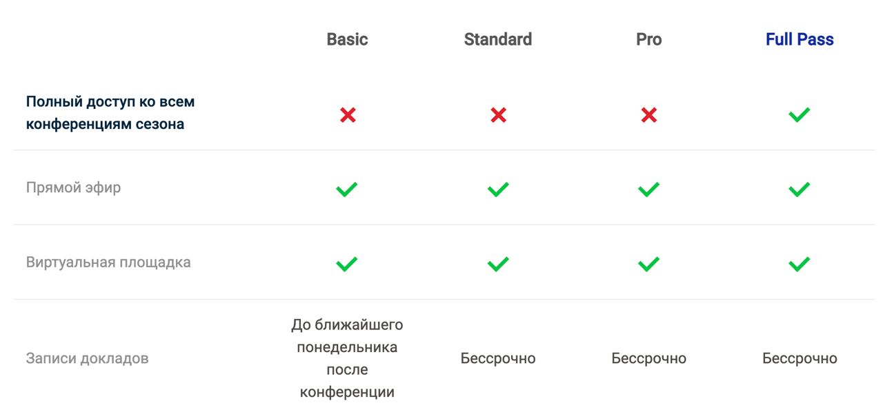Viewport: 883px width, 412px height.
Task: Click Basic checkmark in Виртуальная площадка row
Action: [x=347, y=263]
